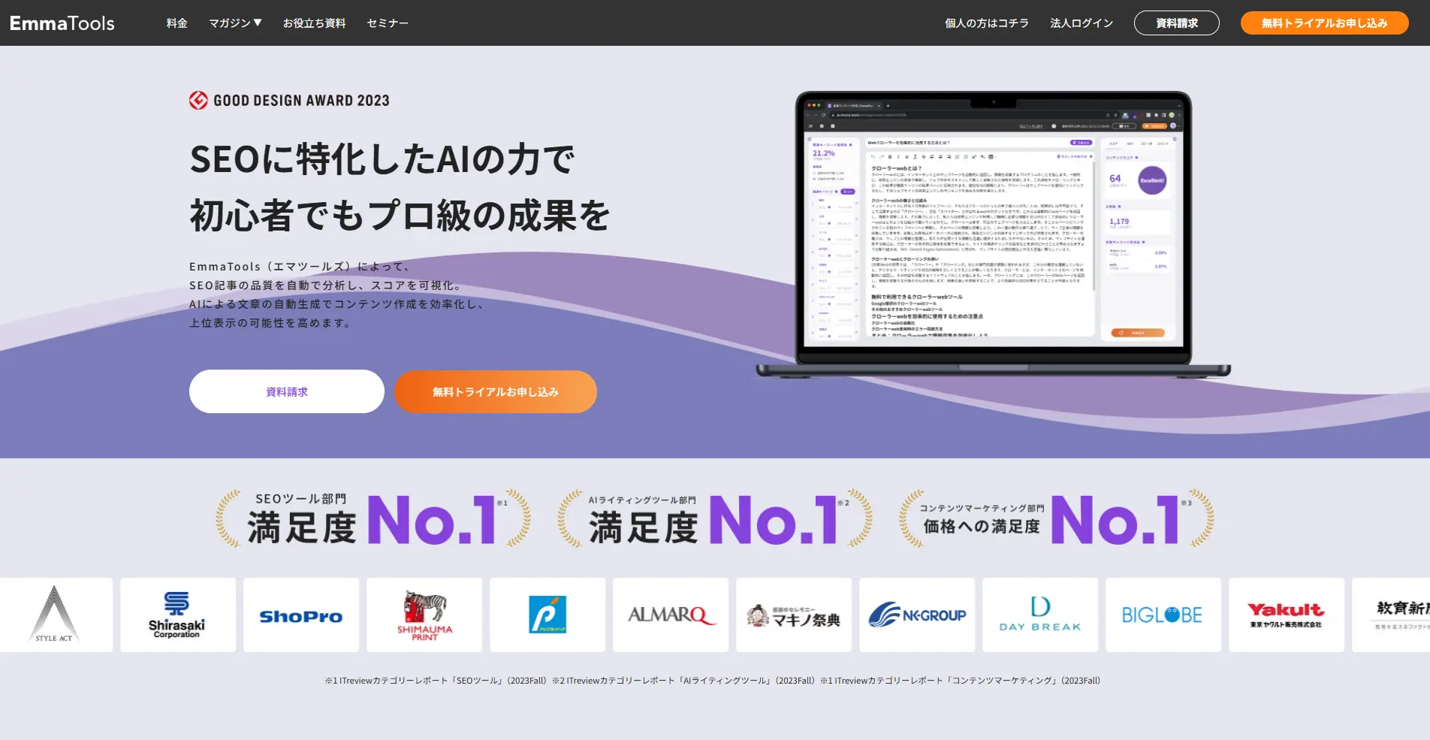
Task: Click the header 資料請求 button
Action: pyautogui.click(x=1176, y=23)
